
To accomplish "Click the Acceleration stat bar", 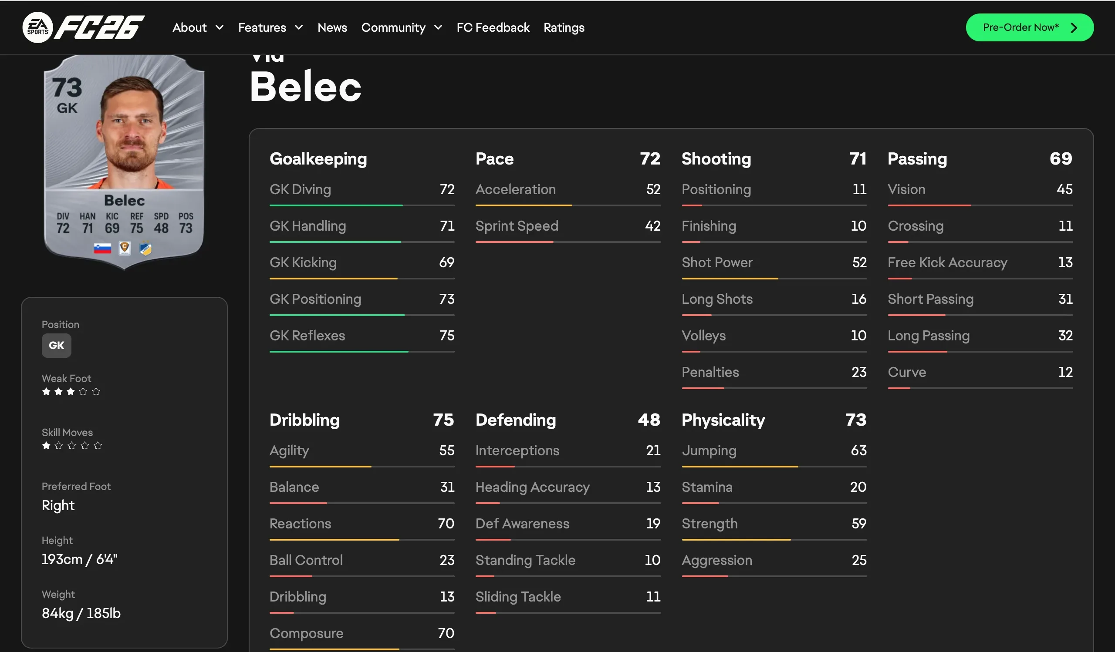I will 568,205.
